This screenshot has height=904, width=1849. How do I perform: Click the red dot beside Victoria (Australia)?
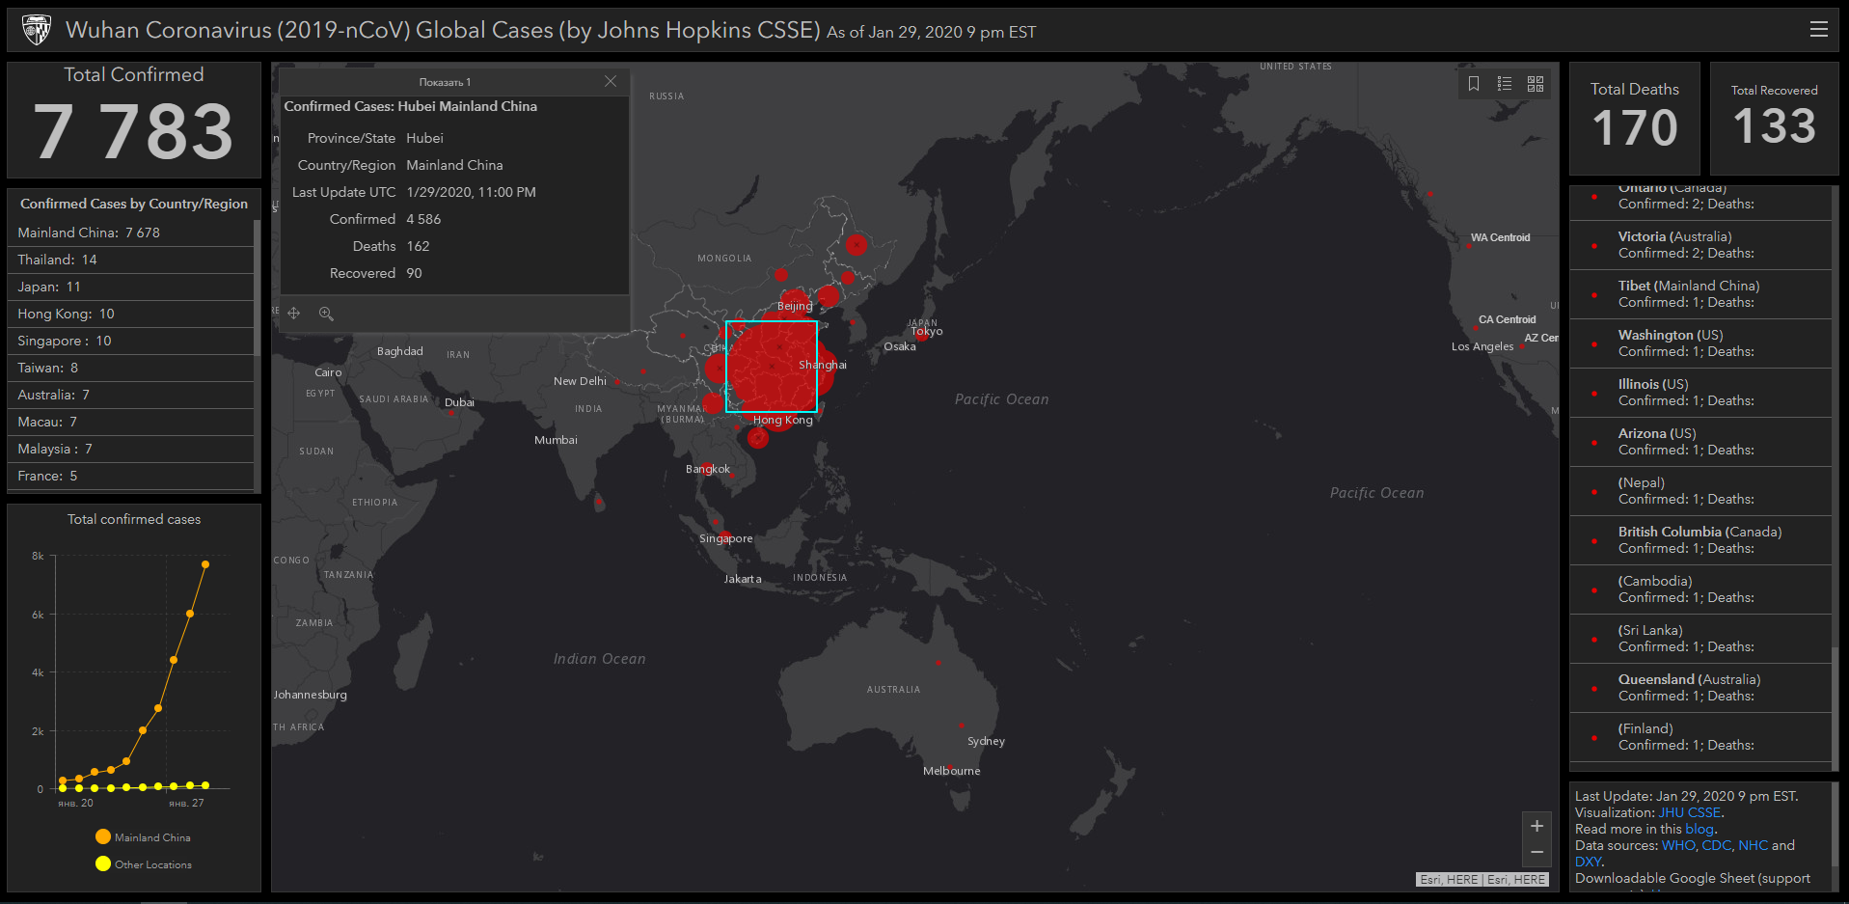pyautogui.click(x=1594, y=245)
